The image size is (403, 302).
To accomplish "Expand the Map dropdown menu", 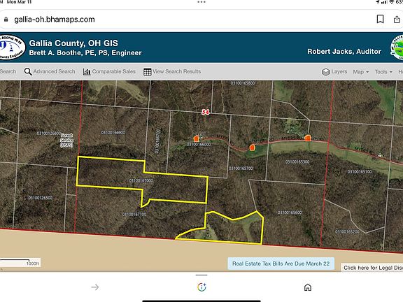I will 361,71.
